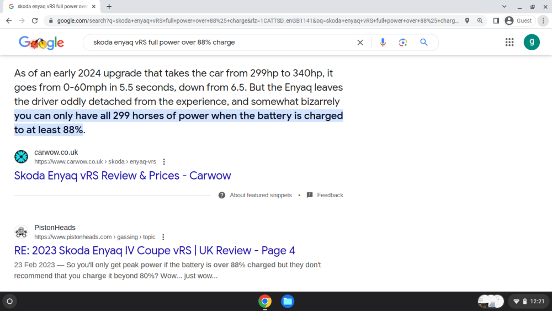Screen dimensions: 552x311
Task: Click the highlighted featured snippet text
Action: pyautogui.click(x=178, y=123)
